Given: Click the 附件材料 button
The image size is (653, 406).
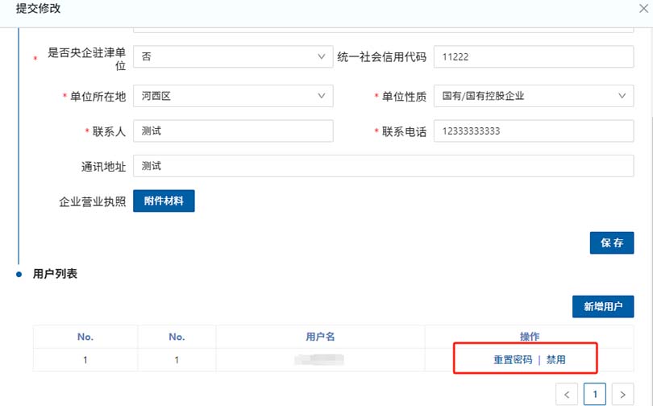Looking at the screenshot, I should click(164, 201).
